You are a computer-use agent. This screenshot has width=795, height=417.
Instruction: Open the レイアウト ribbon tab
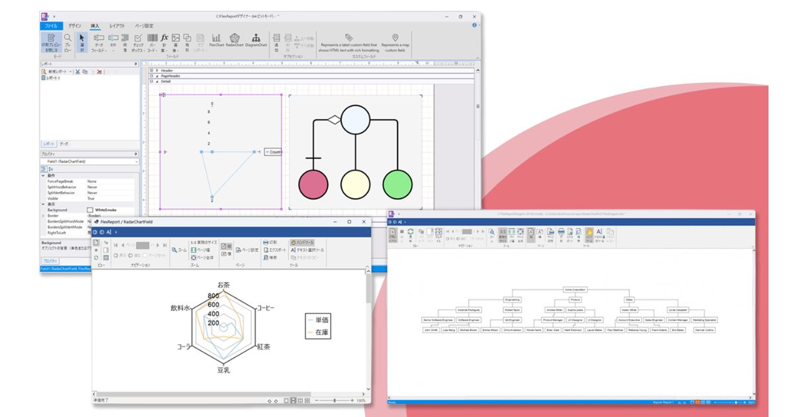pyautogui.click(x=117, y=26)
